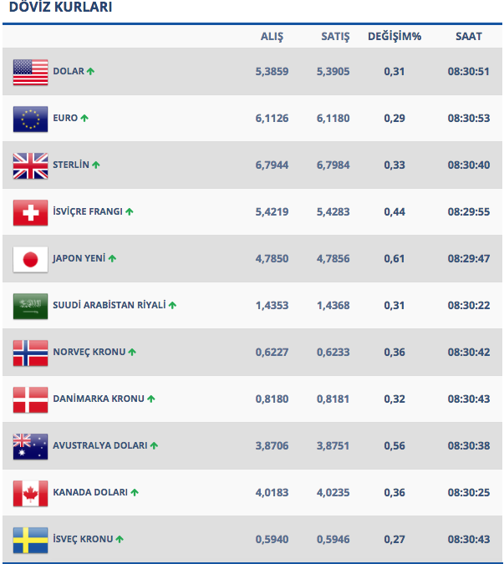Open the EURO currency link
The height and width of the screenshot is (564, 504).
[x=65, y=119]
